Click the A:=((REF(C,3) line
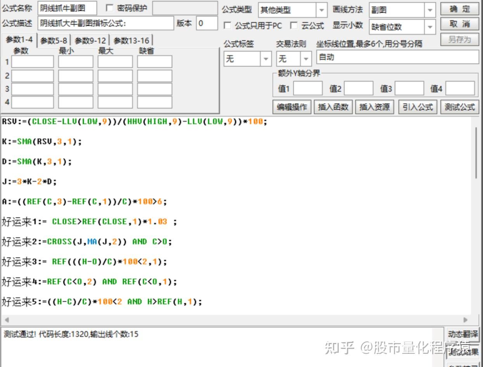Screen dimensions: 483x367 (84, 202)
